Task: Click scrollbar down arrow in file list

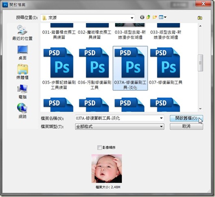Action: tap(200, 109)
